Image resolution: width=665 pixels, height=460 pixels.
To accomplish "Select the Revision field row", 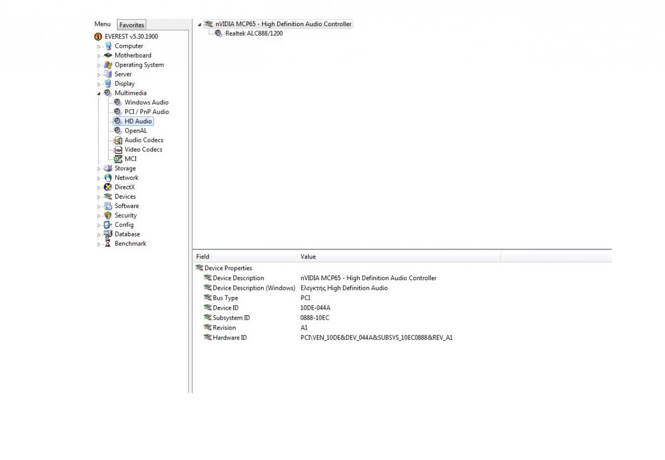I will [224, 328].
